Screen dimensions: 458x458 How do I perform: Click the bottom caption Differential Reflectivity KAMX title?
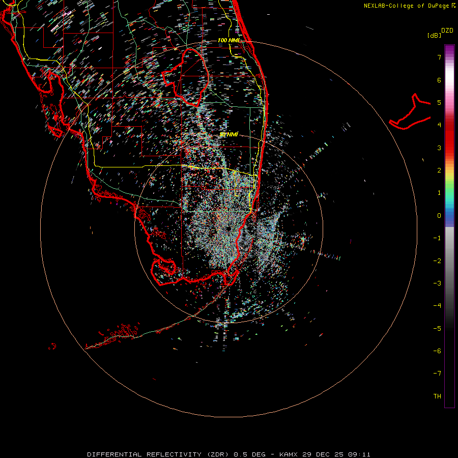228,454
